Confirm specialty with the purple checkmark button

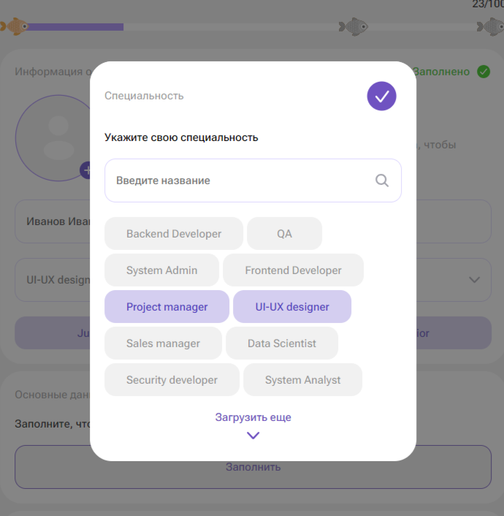[x=381, y=96]
